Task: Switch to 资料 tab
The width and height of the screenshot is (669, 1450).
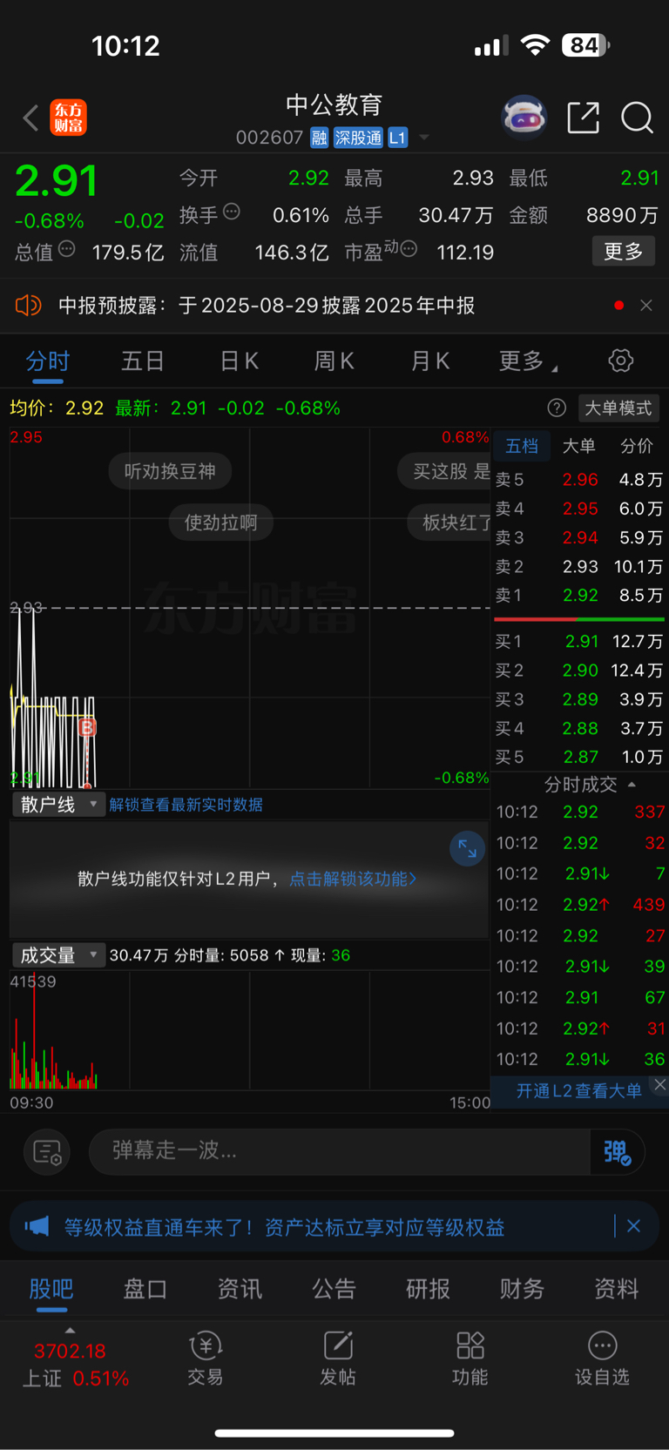Action: (x=616, y=1289)
